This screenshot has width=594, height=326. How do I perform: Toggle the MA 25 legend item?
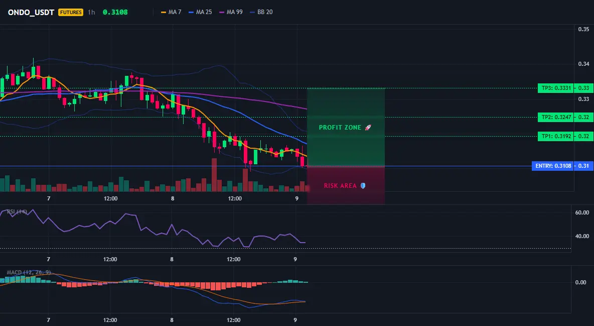pyautogui.click(x=200, y=12)
